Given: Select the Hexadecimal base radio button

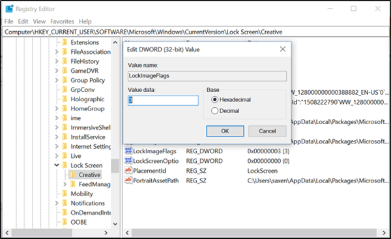Looking at the screenshot, I should click(x=214, y=99).
